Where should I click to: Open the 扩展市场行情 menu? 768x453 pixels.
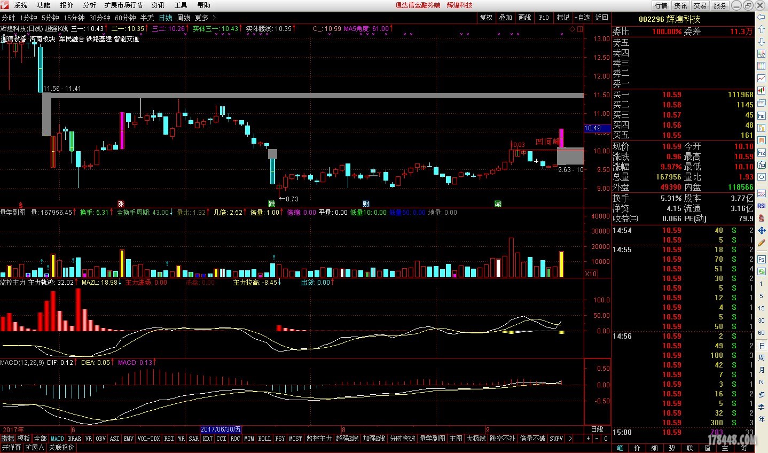[x=123, y=5]
